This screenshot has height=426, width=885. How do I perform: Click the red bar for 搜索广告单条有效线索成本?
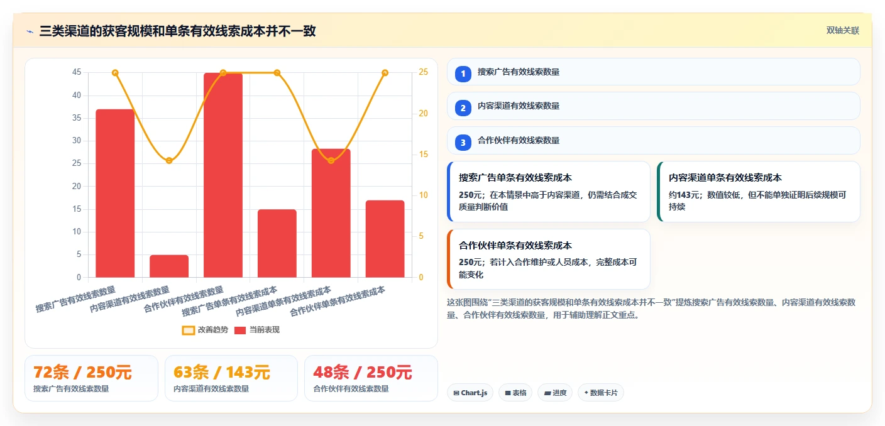pyautogui.click(x=277, y=243)
